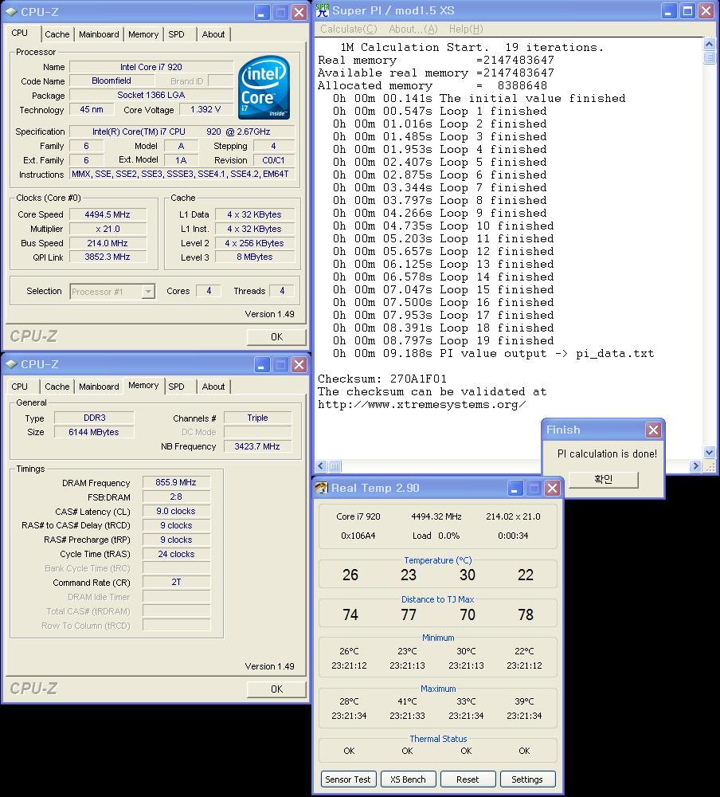Image resolution: width=720 pixels, height=797 pixels.
Task: Click the memory Size value 6144 MBytes
Action: tap(94, 432)
